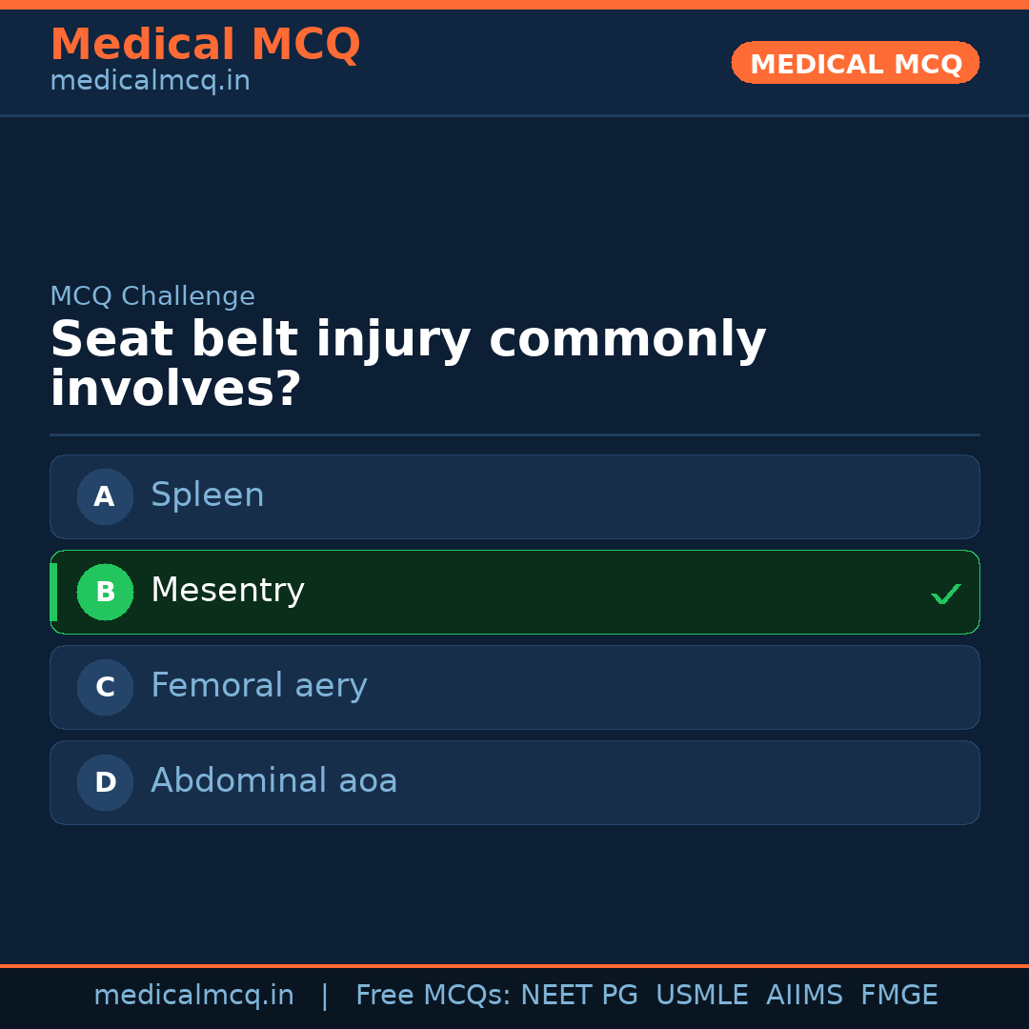1029x1029 pixels.
Task: Click the green letter B circle
Action: [x=105, y=592]
